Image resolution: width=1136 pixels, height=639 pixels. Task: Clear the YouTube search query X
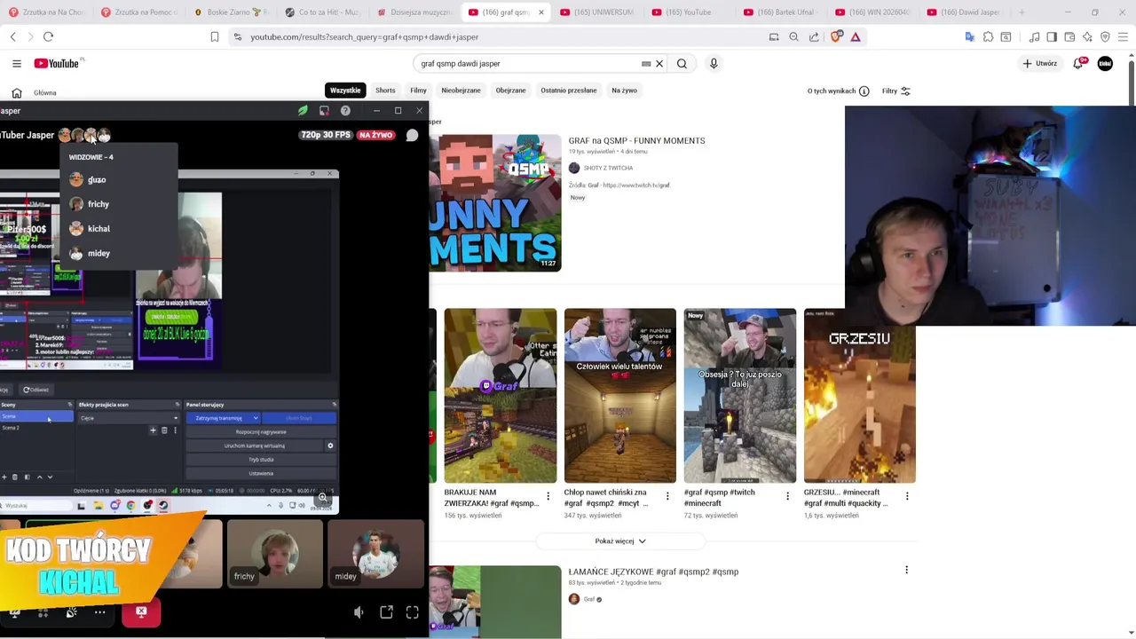(x=659, y=64)
